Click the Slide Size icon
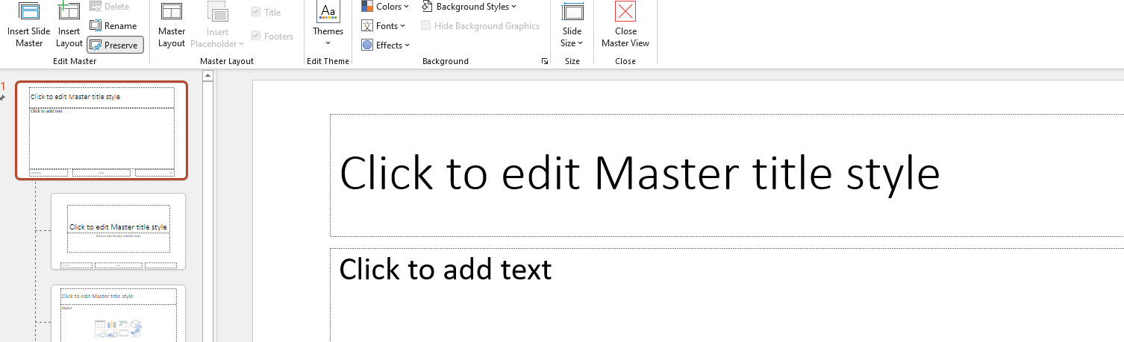Image resolution: width=1124 pixels, height=342 pixels. click(x=572, y=12)
